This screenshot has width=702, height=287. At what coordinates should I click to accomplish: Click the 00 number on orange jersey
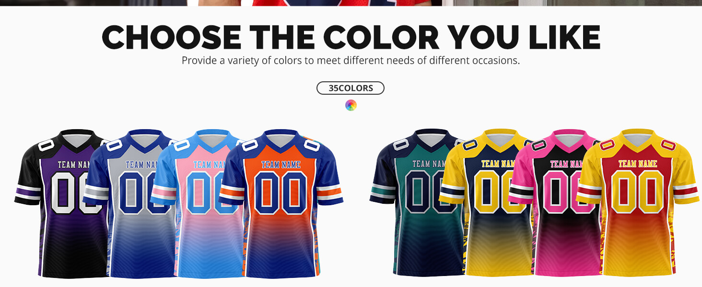pos(281,192)
